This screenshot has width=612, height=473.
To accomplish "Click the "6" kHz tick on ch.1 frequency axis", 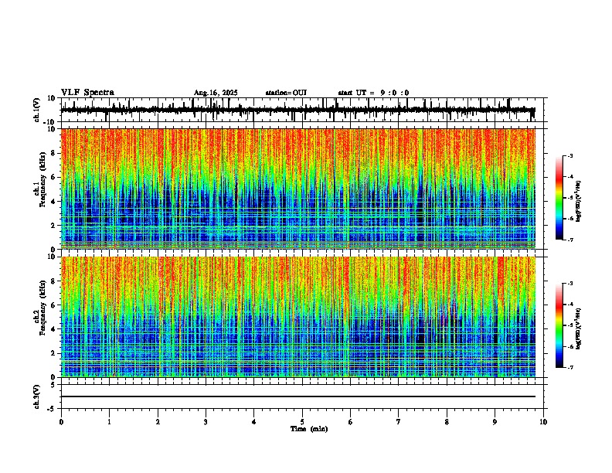I will pos(53,177).
